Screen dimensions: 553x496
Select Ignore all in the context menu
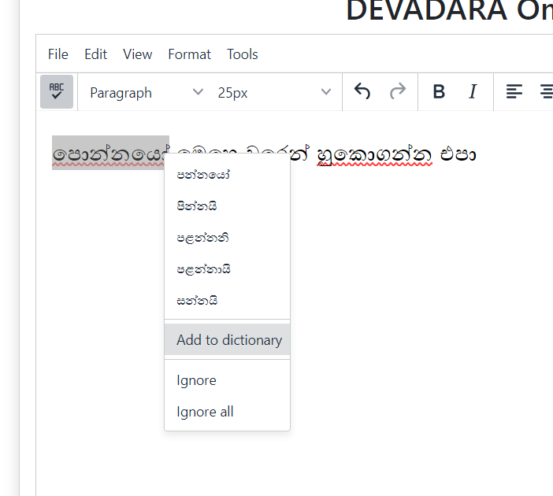click(x=228, y=412)
